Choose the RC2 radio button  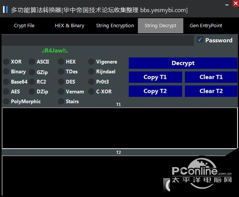point(32,82)
